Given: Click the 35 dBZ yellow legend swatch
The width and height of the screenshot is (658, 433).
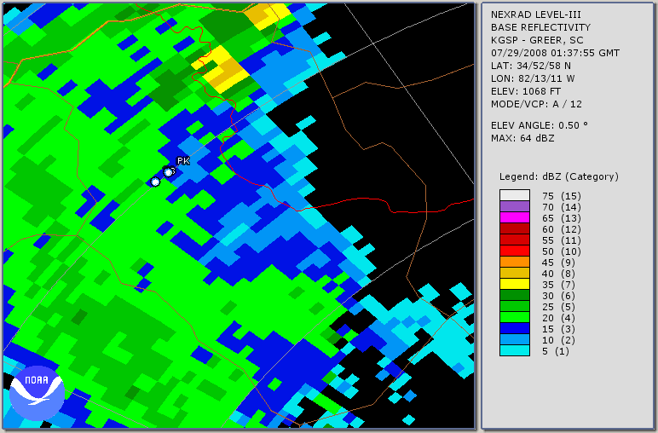Looking at the screenshot, I should 515,284.
